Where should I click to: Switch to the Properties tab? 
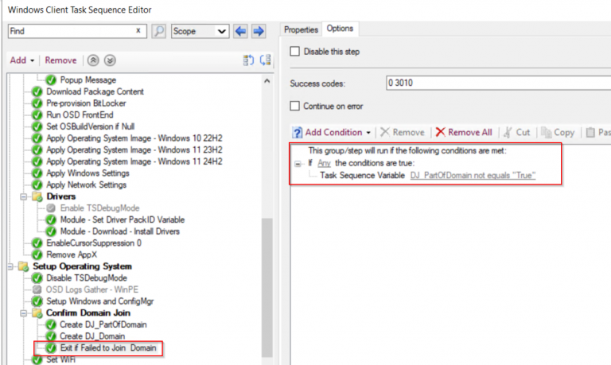[x=301, y=29]
